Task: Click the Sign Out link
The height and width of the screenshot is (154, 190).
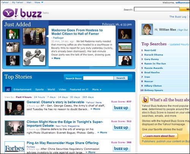Action: (183, 30)
